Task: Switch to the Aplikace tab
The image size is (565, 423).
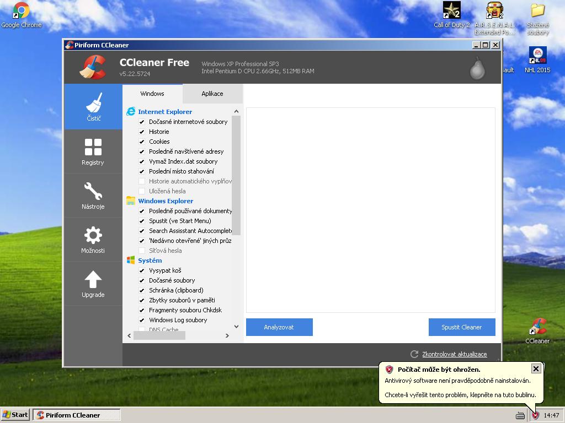Action: click(212, 94)
